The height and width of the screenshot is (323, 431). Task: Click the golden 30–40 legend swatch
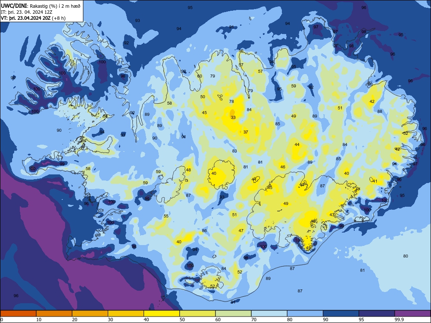(x=126, y=314)
